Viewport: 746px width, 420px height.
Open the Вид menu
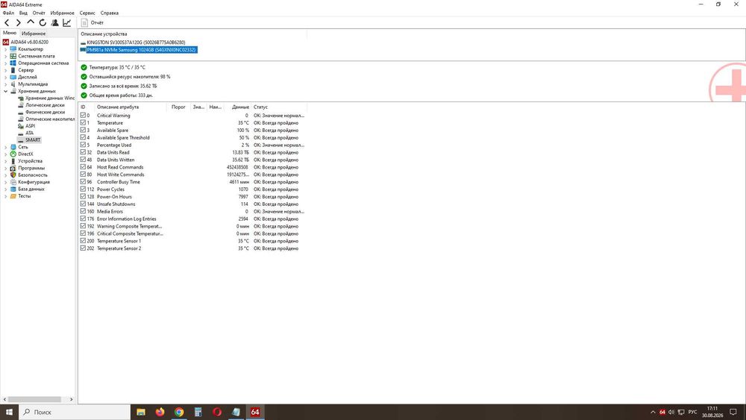click(23, 13)
